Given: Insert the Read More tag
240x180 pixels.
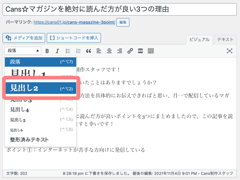Looking at the screenshot, I should 140,51.
